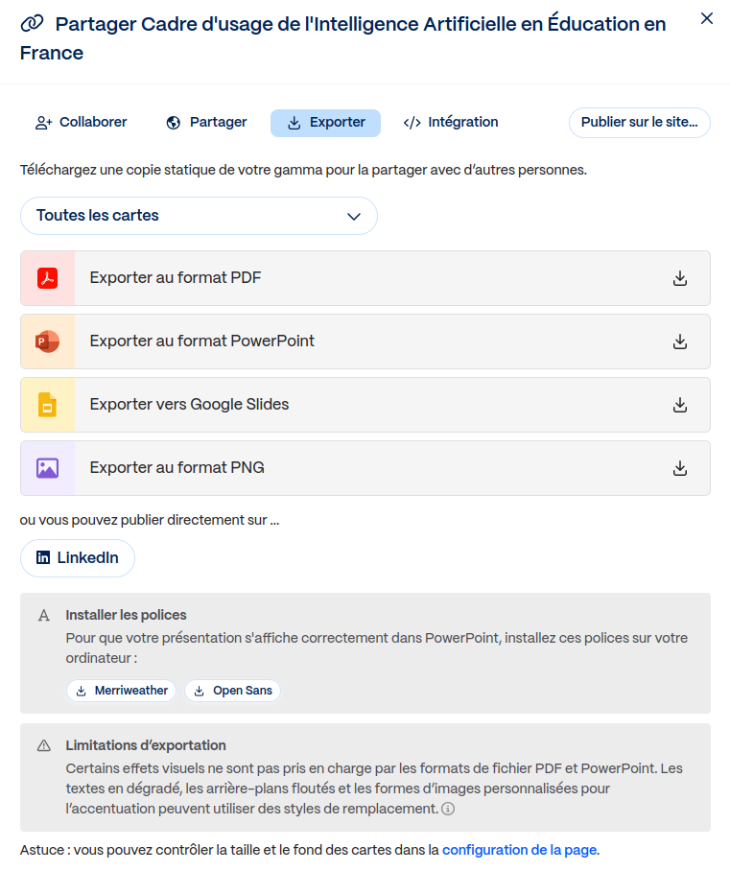730x871 pixels.
Task: Switch to the Partager tab
Action: pyautogui.click(x=206, y=123)
